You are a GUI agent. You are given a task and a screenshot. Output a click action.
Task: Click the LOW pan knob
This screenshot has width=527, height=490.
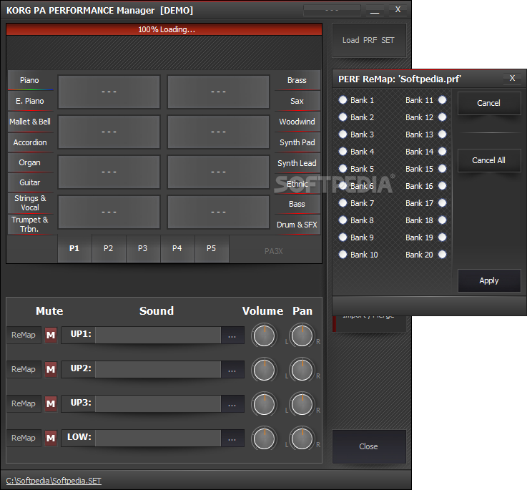(302, 438)
